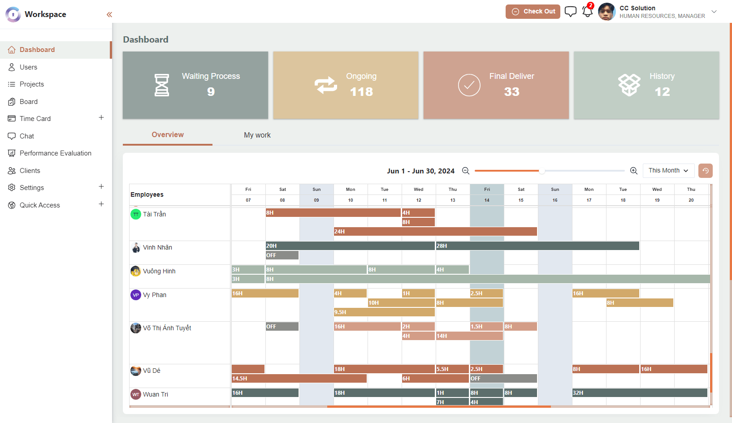Select Vũ Dé's 14.5H task bar

(x=299, y=379)
